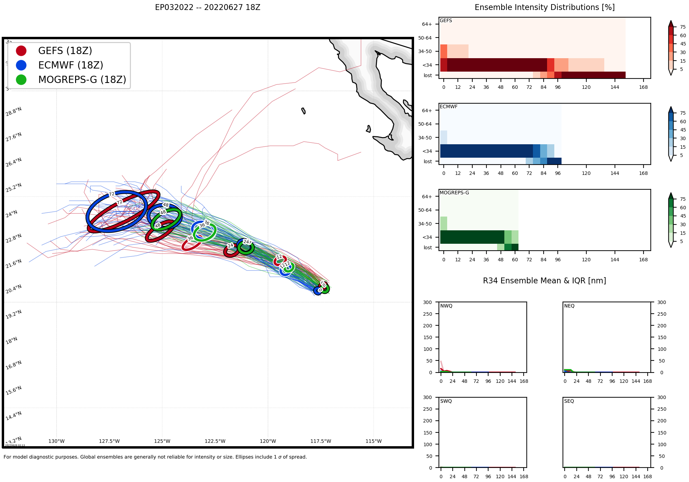Click the green MOGREPS-G legend circle

click(21, 80)
